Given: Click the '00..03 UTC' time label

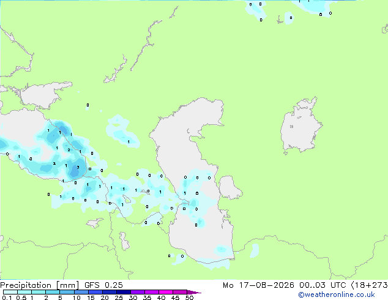Looking at the screenshot, I should (x=323, y=285).
